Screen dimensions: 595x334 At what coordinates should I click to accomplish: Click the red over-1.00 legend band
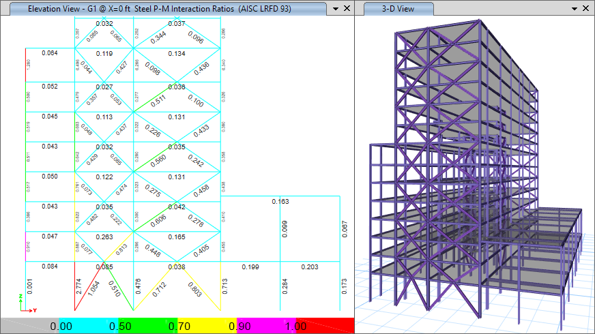(x=325, y=326)
